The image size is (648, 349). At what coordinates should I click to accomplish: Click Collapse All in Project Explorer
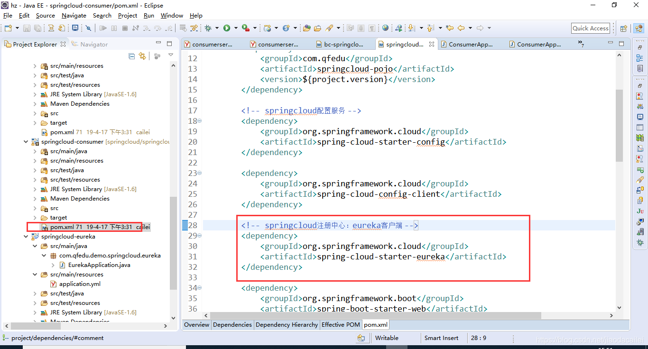[x=132, y=56]
